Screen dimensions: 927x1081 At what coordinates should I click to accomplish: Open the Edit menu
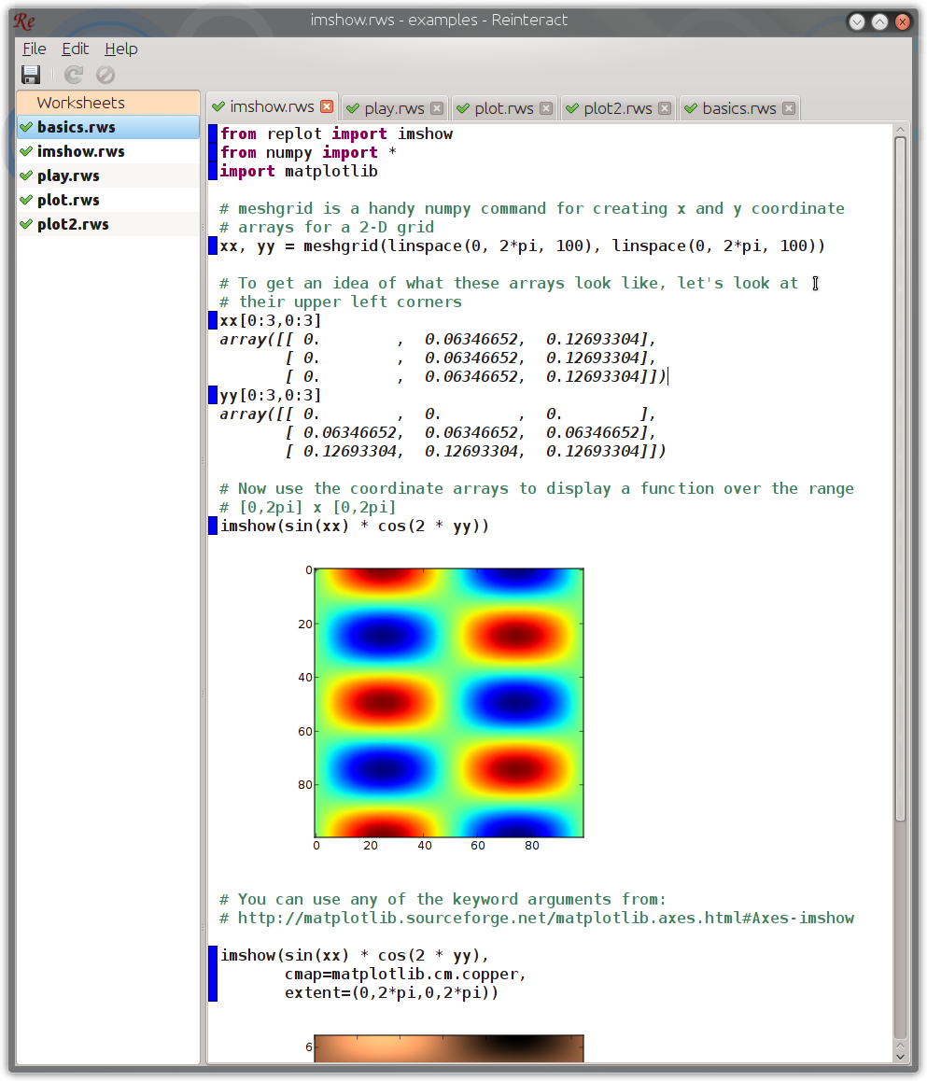click(75, 49)
